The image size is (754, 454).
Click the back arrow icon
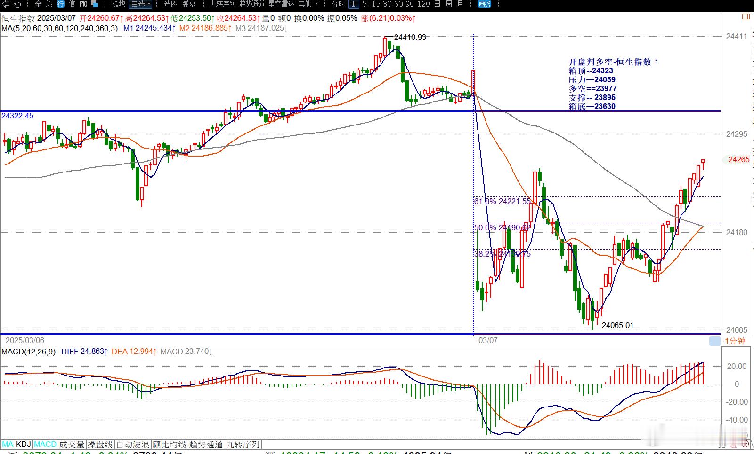click(x=6, y=4)
